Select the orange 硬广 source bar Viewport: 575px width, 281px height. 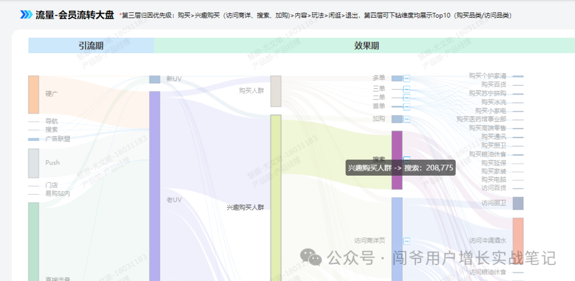pos(34,95)
